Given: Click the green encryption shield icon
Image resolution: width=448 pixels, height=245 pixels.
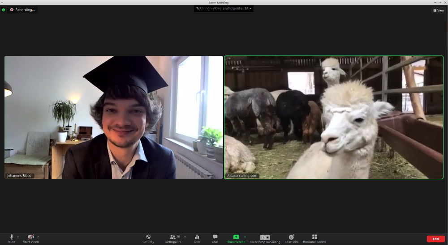Looking at the screenshot, I should point(4,9).
